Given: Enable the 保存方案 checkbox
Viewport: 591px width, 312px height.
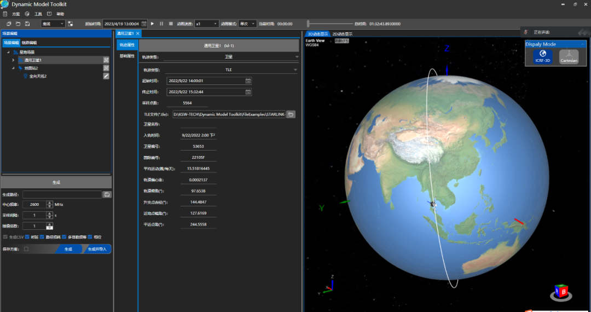Looking at the screenshot, I should tap(26, 249).
